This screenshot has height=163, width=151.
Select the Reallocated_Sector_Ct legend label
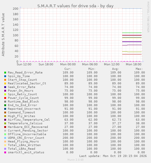point(27,83)
